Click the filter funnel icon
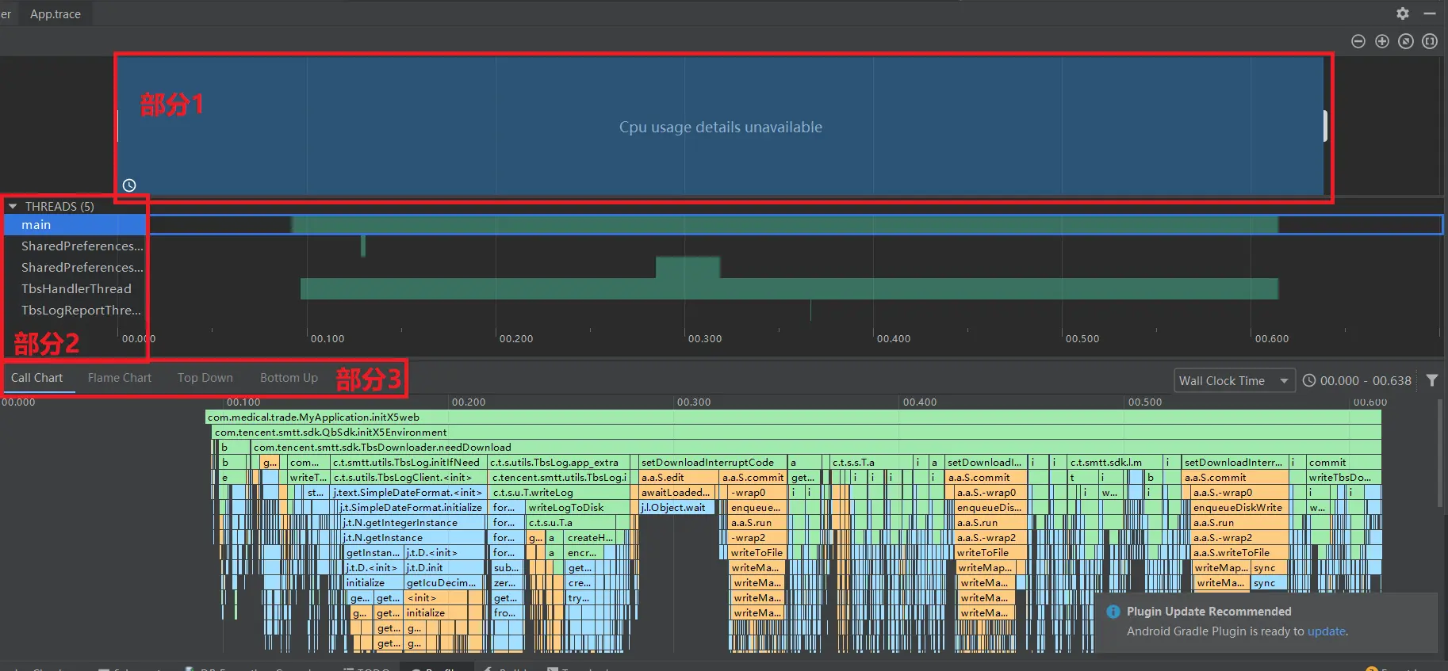The width and height of the screenshot is (1448, 671). coord(1432,380)
